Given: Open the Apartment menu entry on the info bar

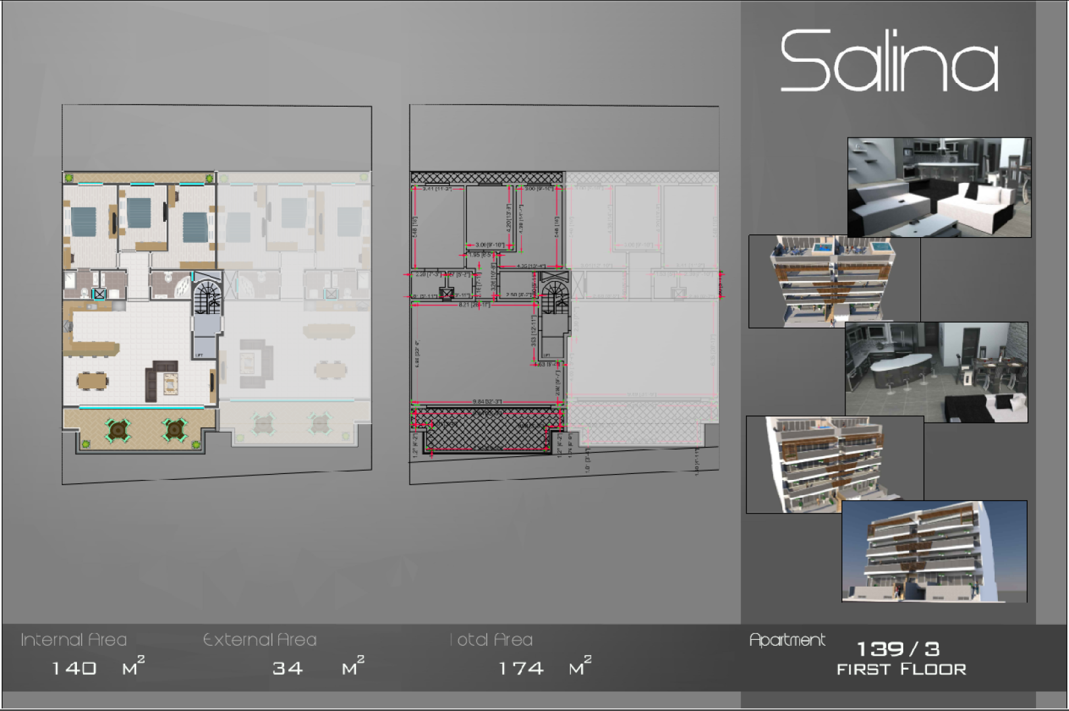Looking at the screenshot, I should coord(787,639).
